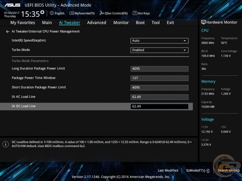Click the memory capacity 16384 MB

208,107
